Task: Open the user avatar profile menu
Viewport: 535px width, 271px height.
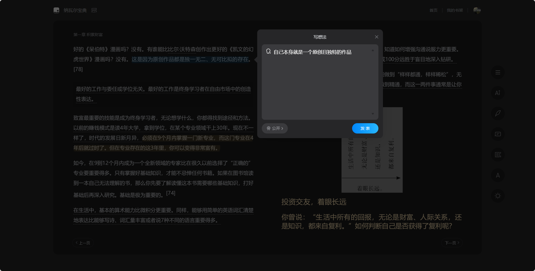Action: coord(477,10)
